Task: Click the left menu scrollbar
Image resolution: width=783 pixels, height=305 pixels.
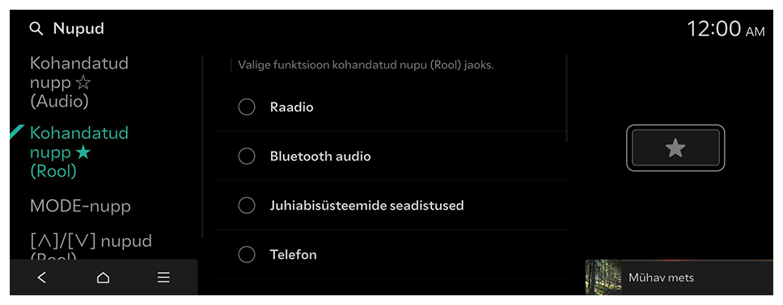Action: pyautogui.click(x=203, y=147)
